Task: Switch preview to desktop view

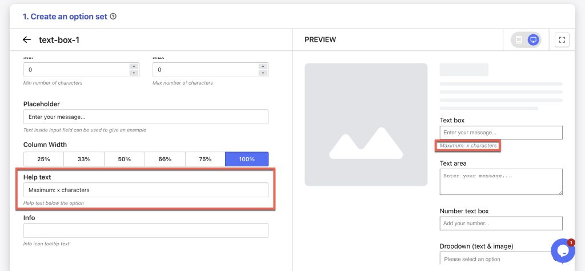Action: click(x=534, y=39)
